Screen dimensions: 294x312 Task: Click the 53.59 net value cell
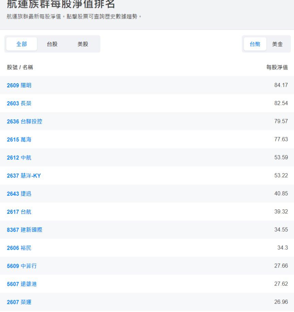(x=281, y=157)
